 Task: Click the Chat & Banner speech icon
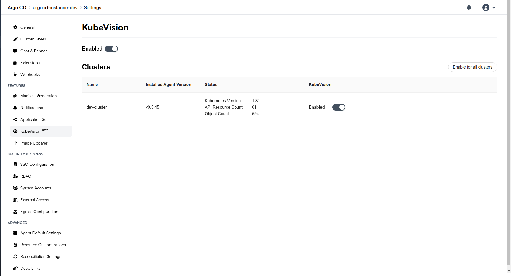[15, 51]
